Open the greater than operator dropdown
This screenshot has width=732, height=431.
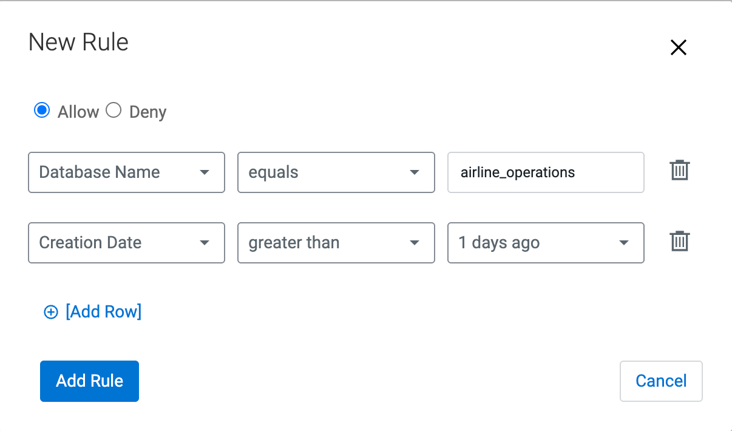tap(336, 243)
